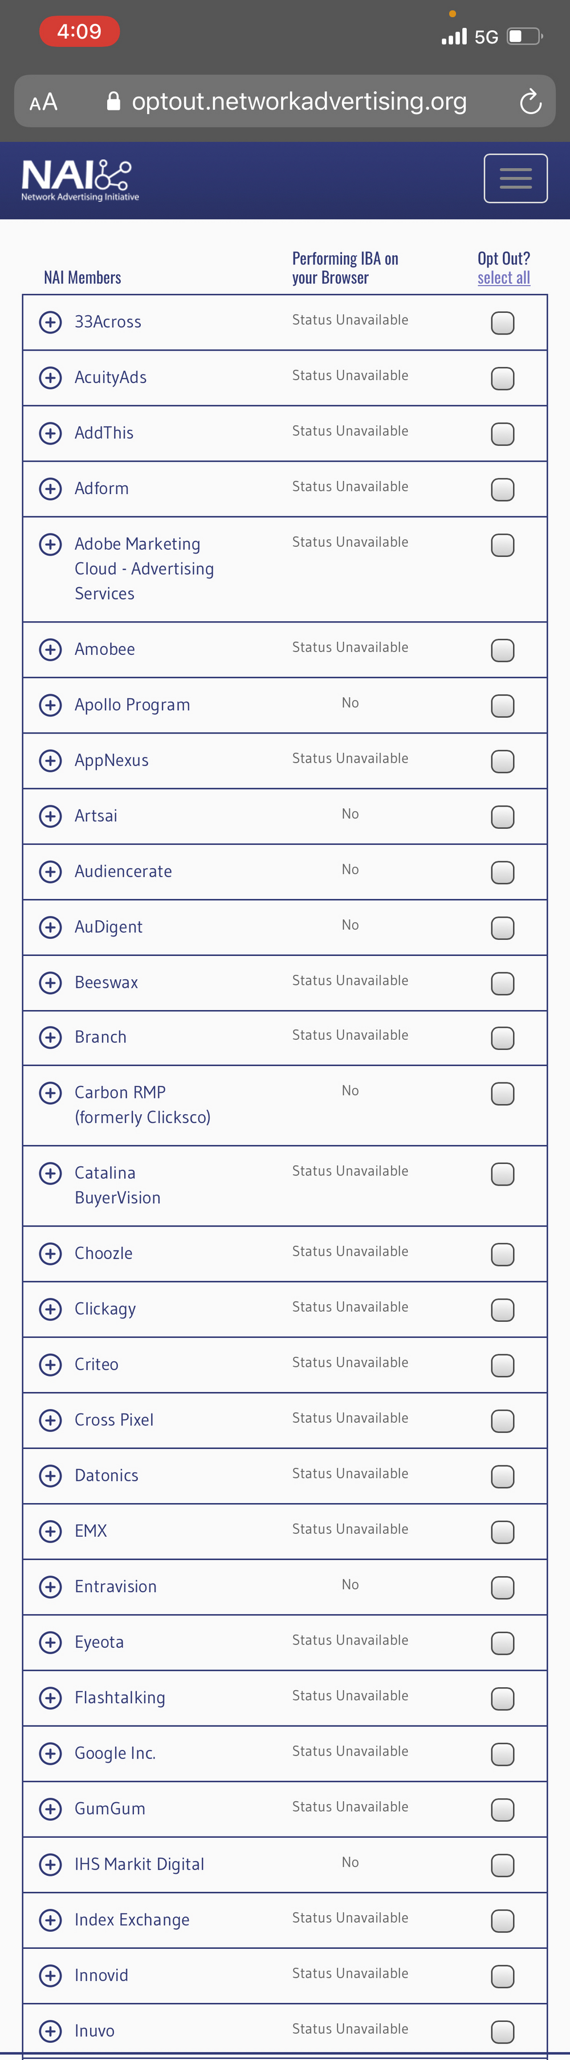Tap the AA reader text size icon
The image size is (570, 2060).
(43, 103)
